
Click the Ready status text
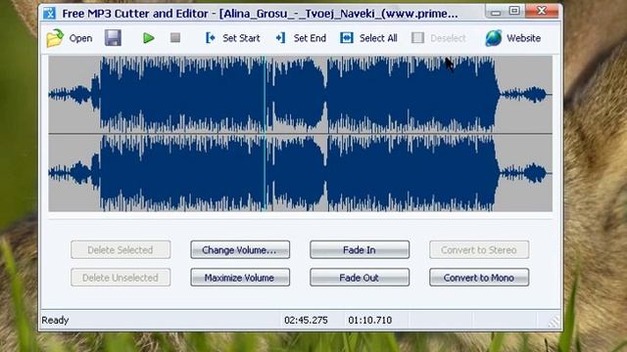[x=55, y=320]
